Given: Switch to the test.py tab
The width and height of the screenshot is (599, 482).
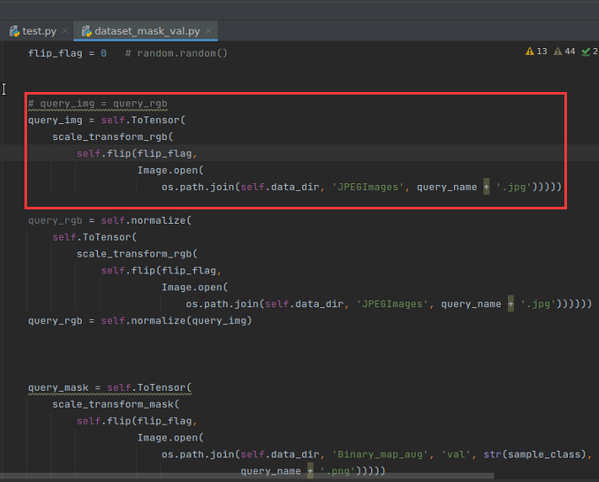Looking at the screenshot, I should click(39, 31).
